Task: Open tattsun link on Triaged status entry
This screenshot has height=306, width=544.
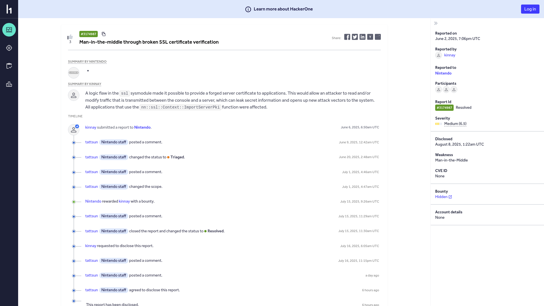Action: click(92, 157)
